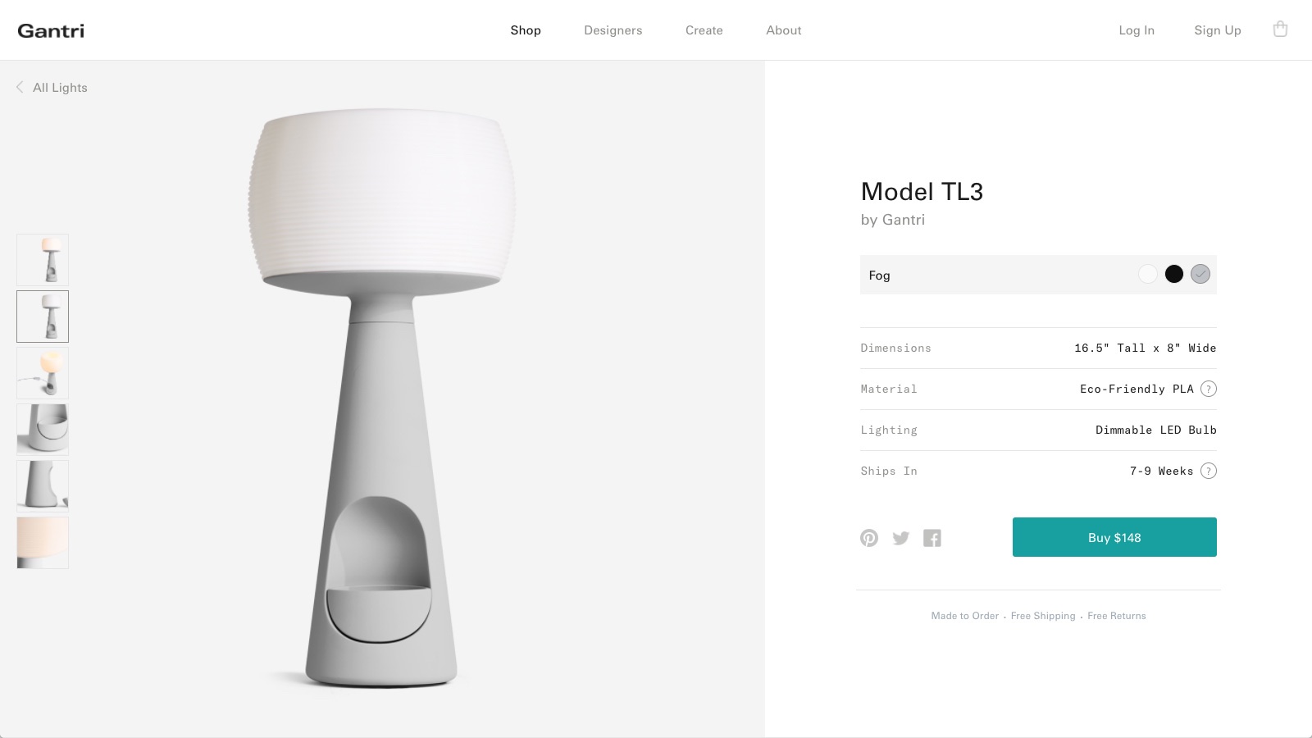Viewport: 1312px width, 738px height.
Task: Click the Sign Up link
Action: 1218,30
